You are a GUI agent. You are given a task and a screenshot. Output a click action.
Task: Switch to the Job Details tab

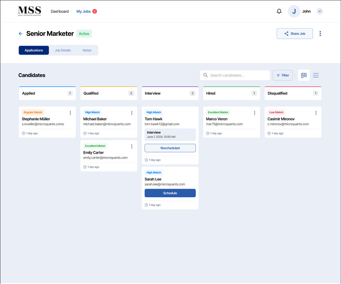click(x=63, y=50)
